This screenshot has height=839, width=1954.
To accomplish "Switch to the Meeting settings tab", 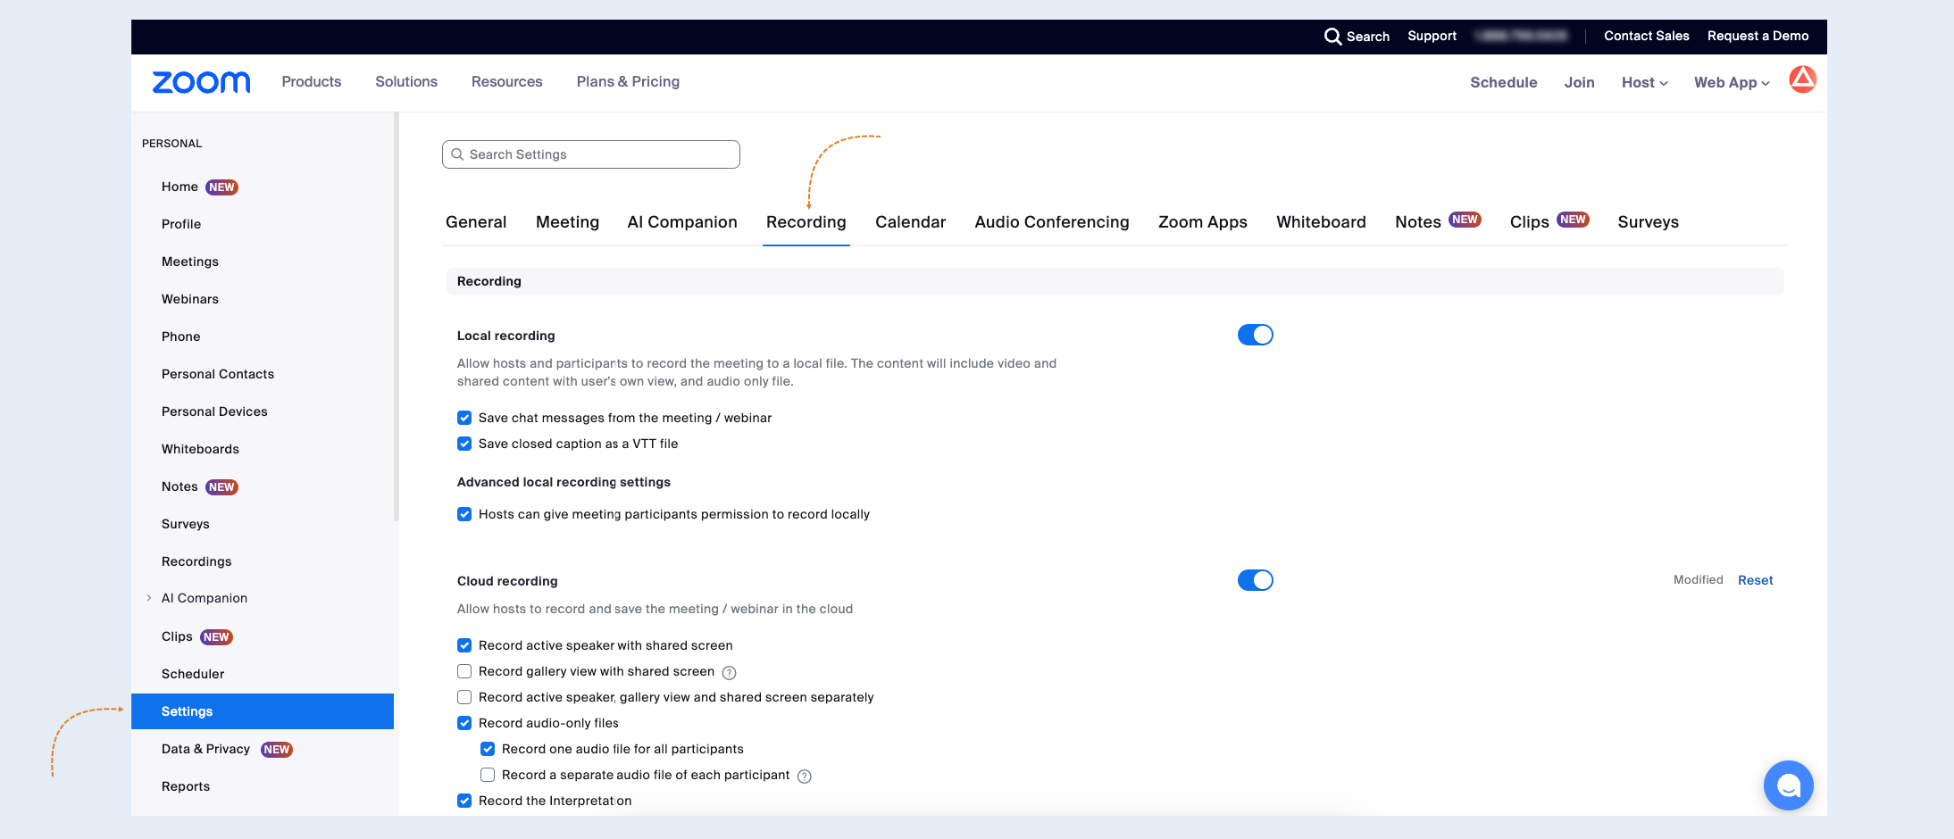I will pyautogui.click(x=567, y=222).
